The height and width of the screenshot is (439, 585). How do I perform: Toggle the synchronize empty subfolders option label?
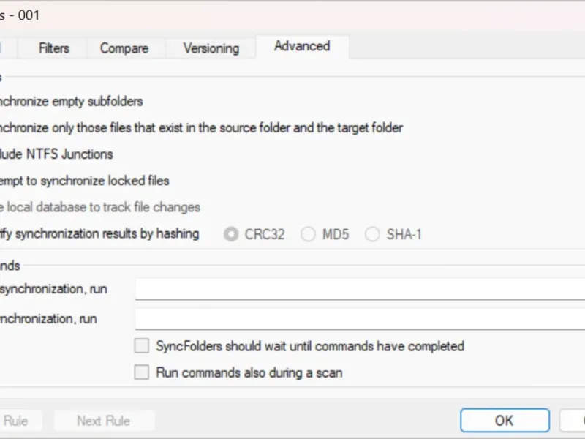[x=72, y=102]
